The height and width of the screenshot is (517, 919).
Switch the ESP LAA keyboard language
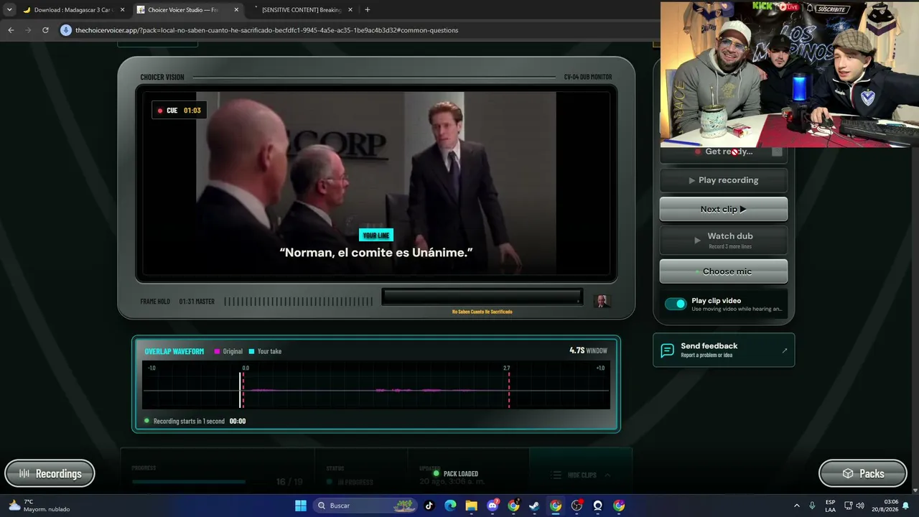[831, 506]
